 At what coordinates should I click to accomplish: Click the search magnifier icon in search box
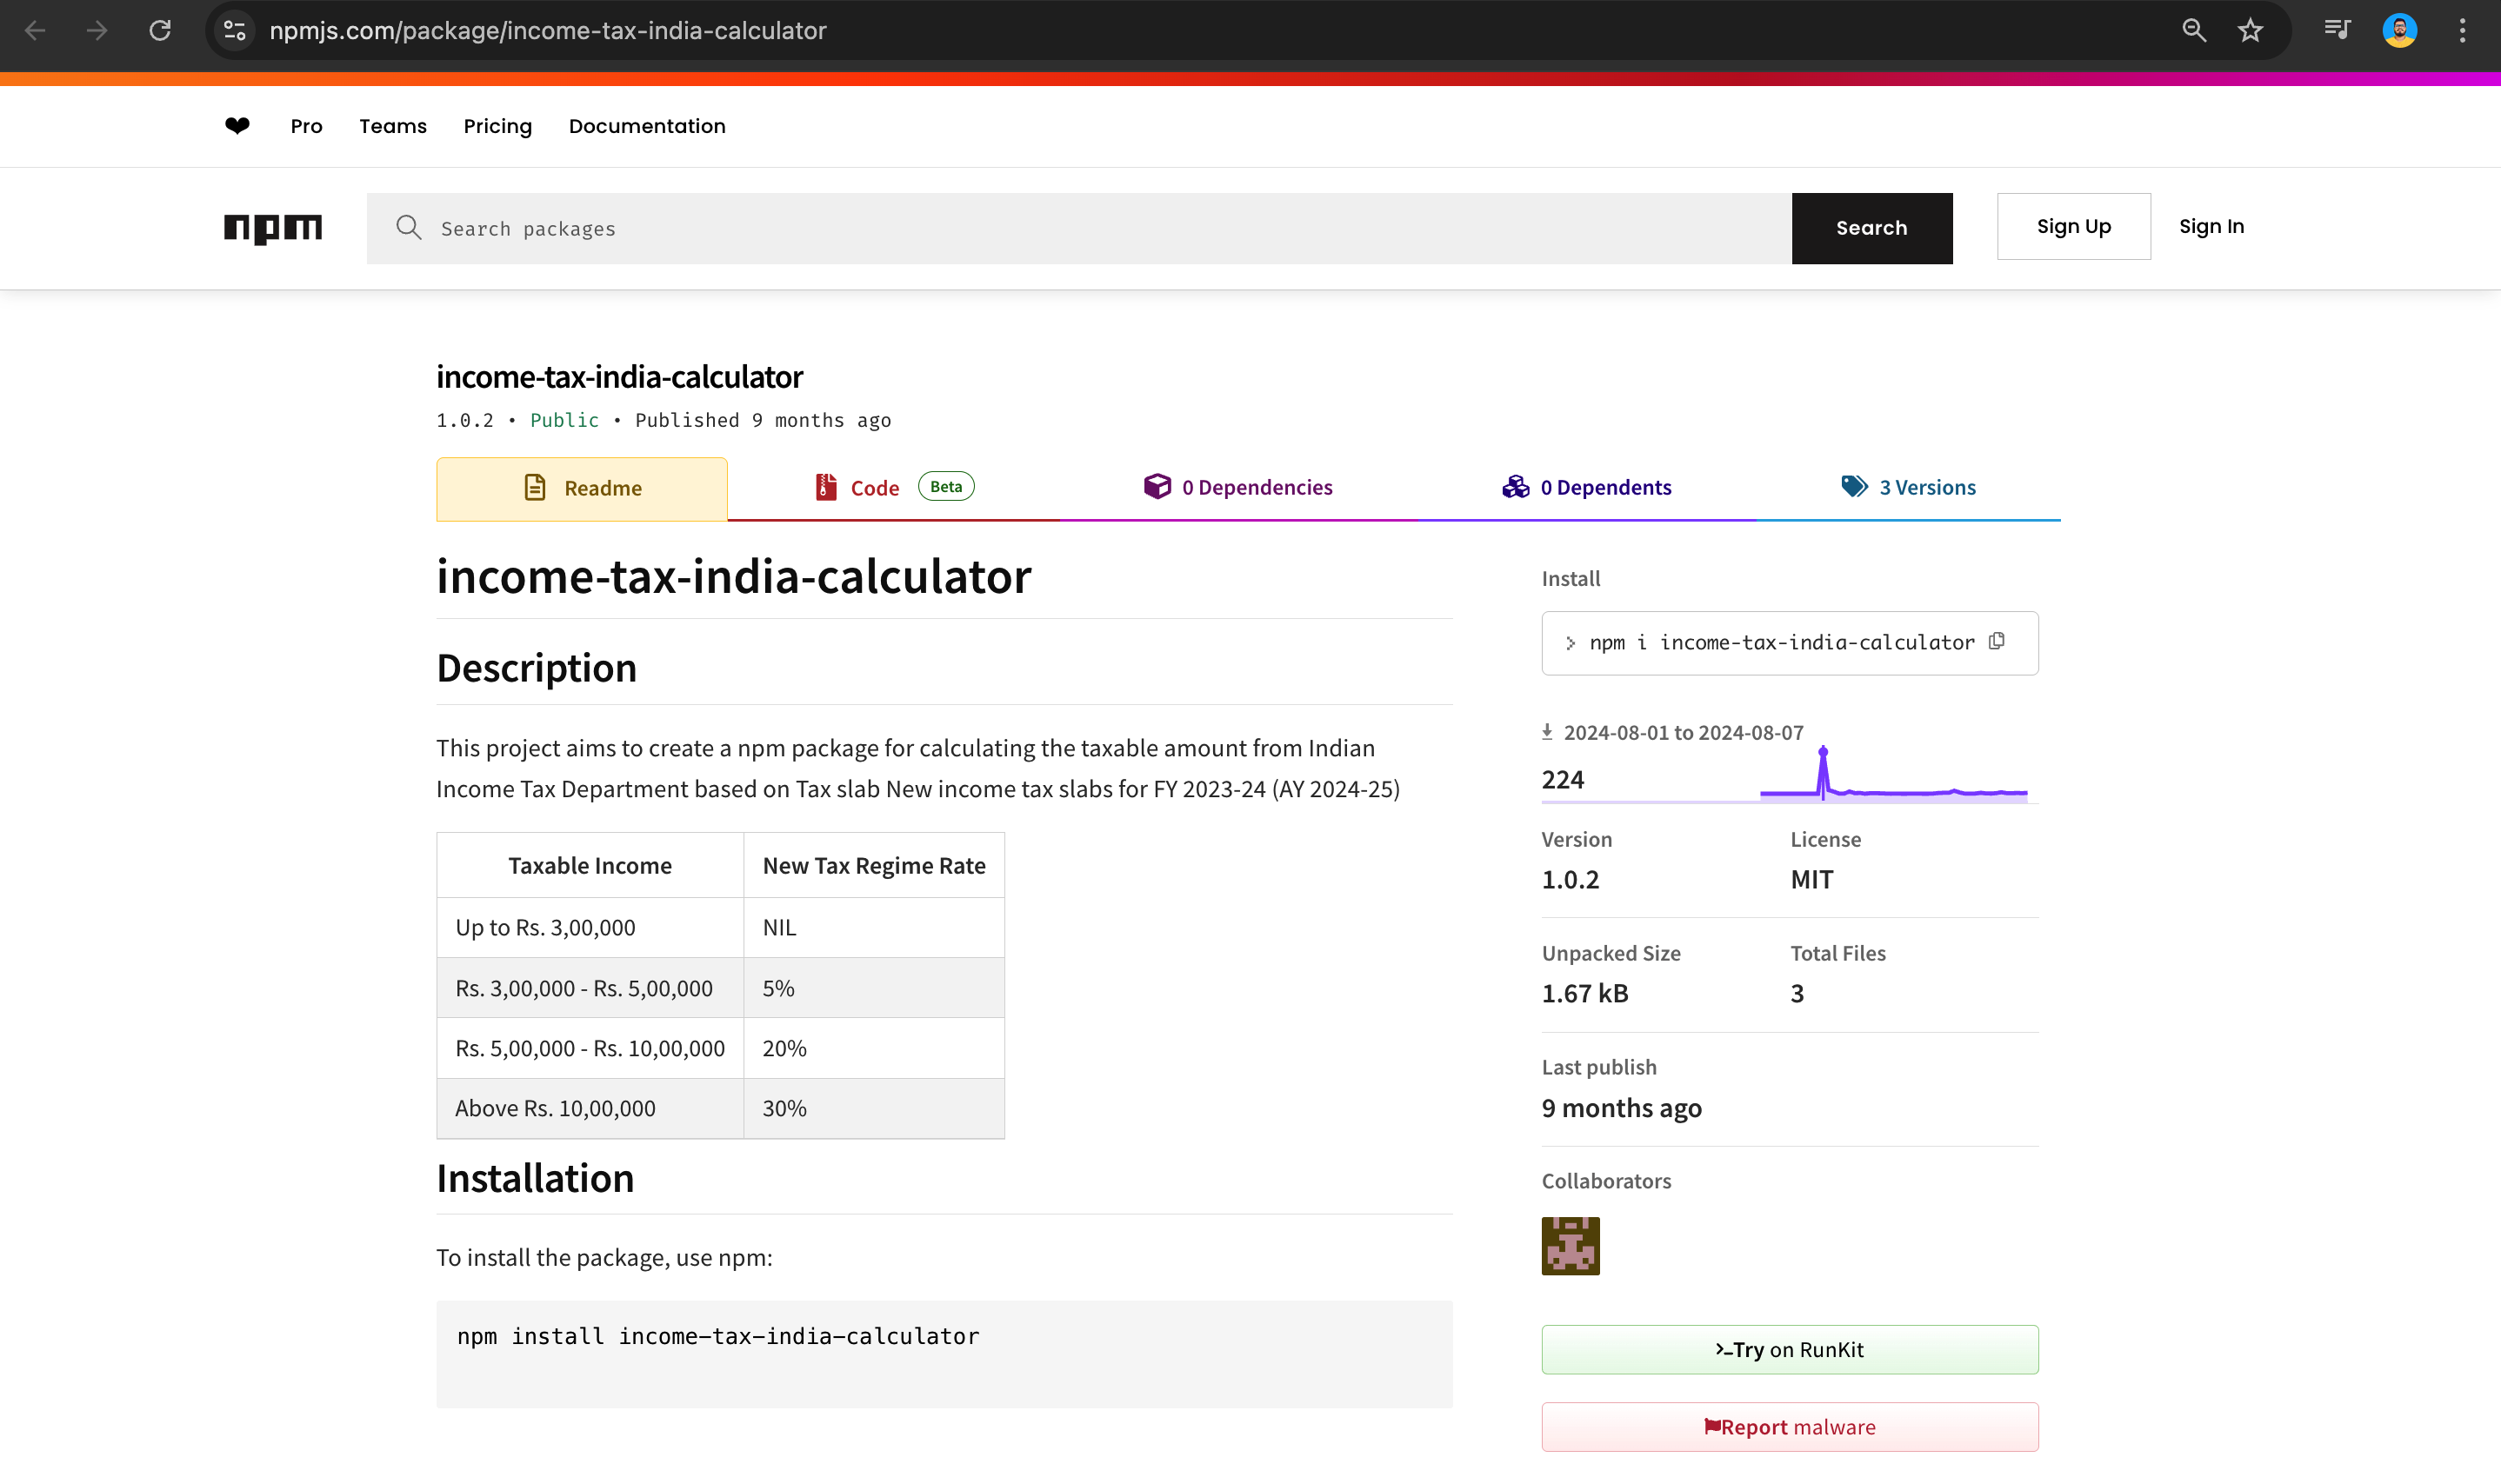pos(408,227)
